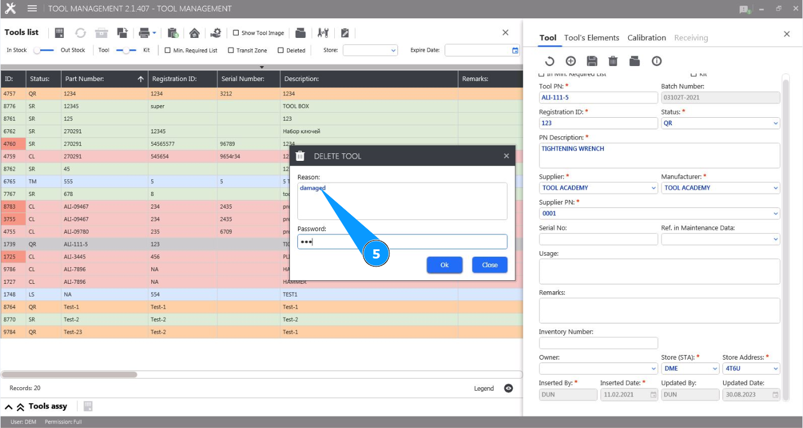Expand the Status dropdown showing QR
The image size is (803, 428).
point(720,123)
